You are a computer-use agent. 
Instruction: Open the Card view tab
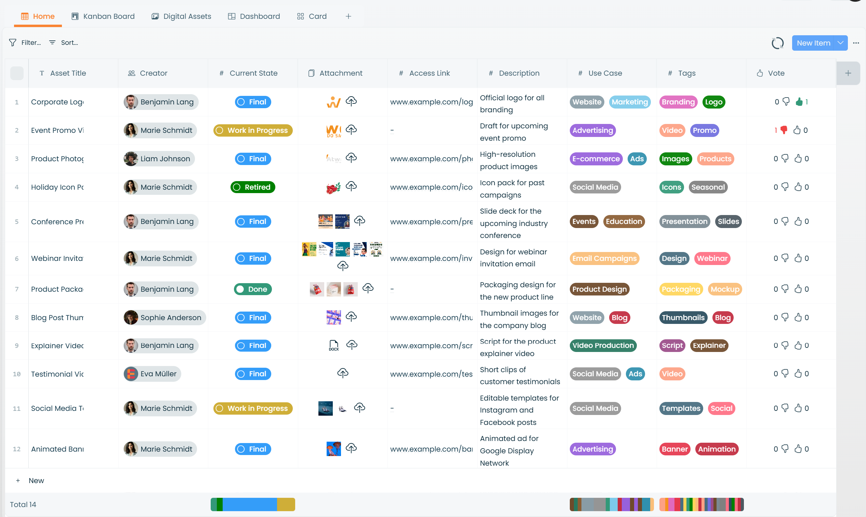312,16
